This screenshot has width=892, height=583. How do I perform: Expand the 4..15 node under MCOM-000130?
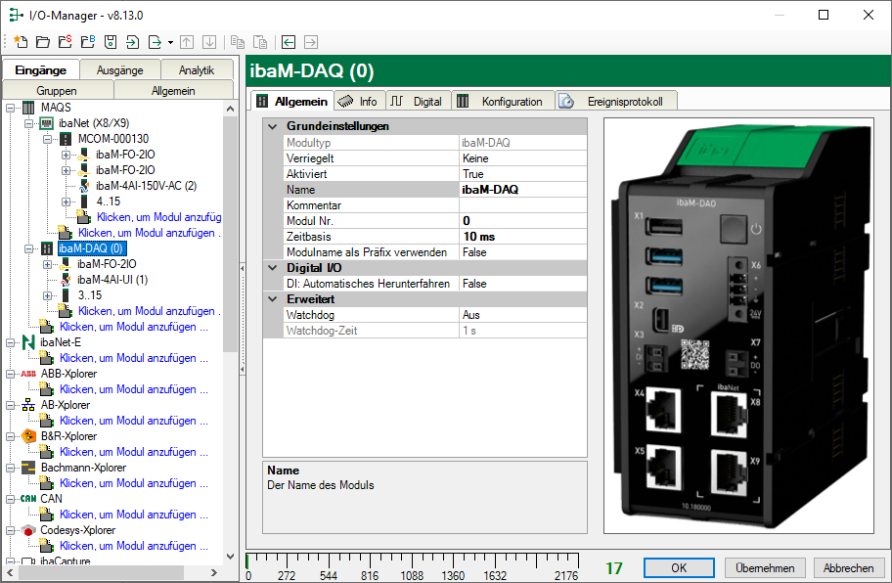coord(67,202)
